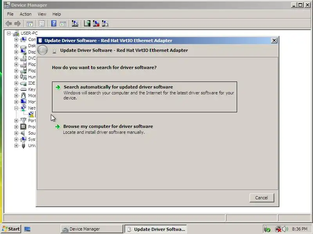Open the File menu
The width and height of the screenshot is (313, 234).
pos(10,14)
